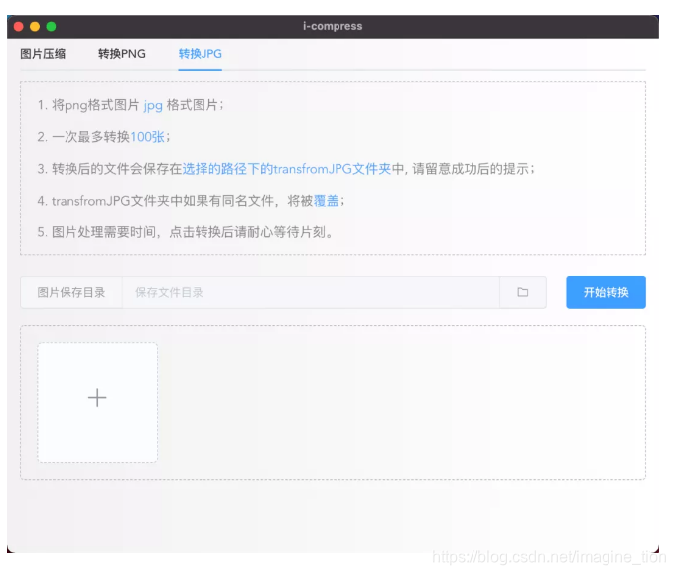The height and width of the screenshot is (575, 675).
Task: Click the blue jpg text in step 1
Action: [x=153, y=105]
